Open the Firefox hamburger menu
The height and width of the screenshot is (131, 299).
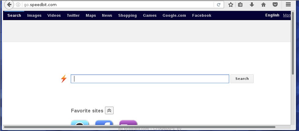[288, 5]
